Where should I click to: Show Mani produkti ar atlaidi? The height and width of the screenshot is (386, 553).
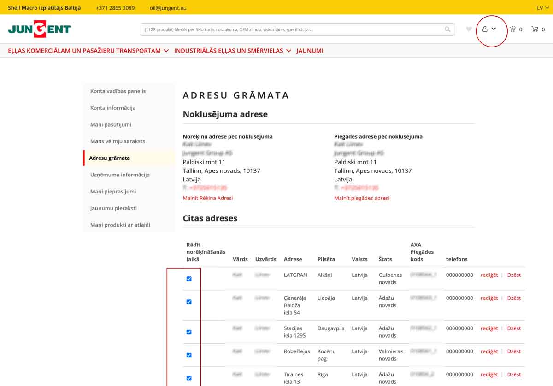pyautogui.click(x=120, y=225)
